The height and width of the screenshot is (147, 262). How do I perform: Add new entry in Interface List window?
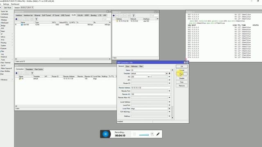tap(16, 19)
